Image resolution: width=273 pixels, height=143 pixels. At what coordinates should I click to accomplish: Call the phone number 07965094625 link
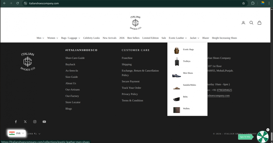click(x=224, y=90)
